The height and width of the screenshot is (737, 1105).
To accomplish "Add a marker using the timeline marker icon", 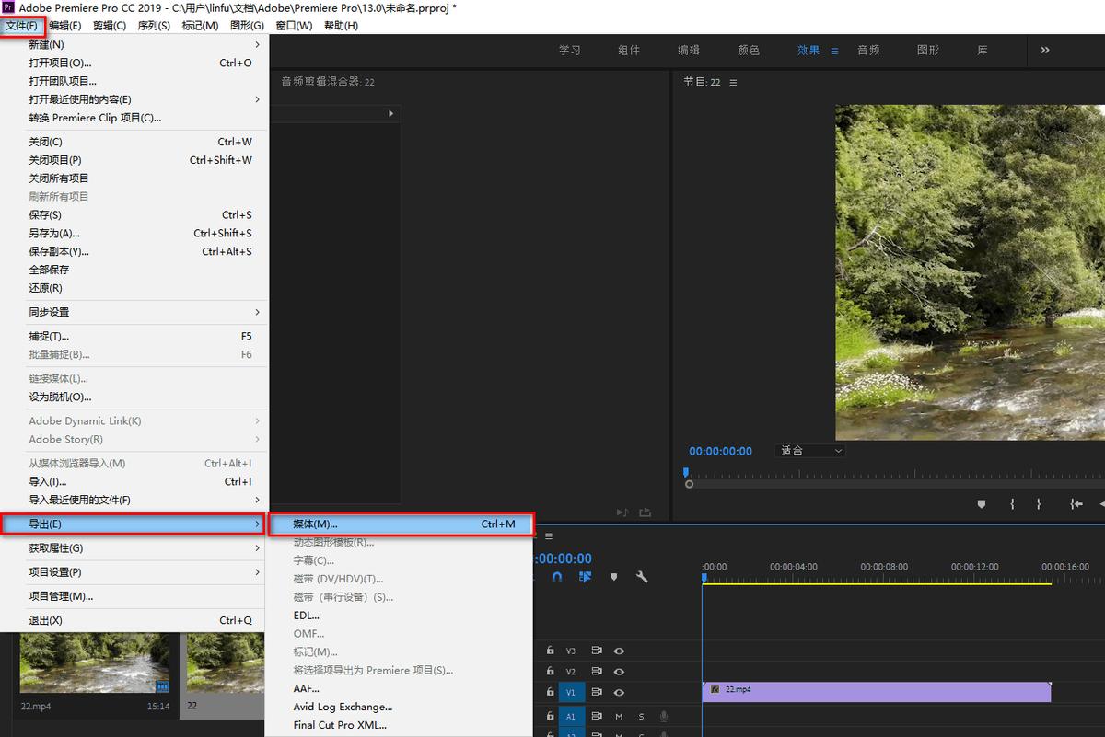I will (613, 577).
